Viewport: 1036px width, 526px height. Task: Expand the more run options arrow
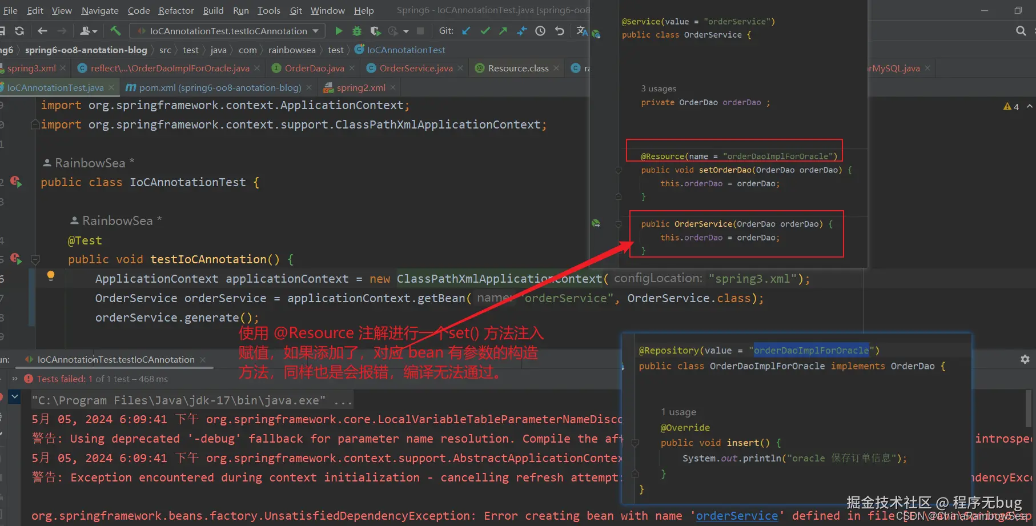(406, 31)
